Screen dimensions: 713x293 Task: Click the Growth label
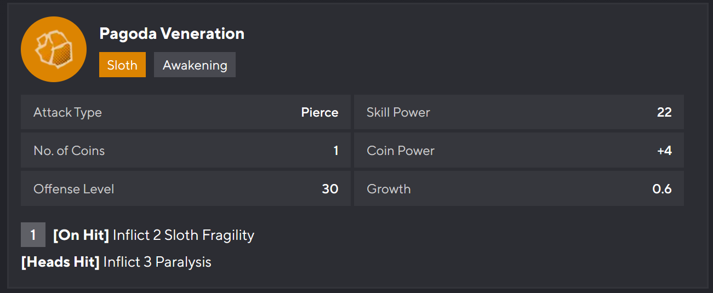[x=389, y=189]
